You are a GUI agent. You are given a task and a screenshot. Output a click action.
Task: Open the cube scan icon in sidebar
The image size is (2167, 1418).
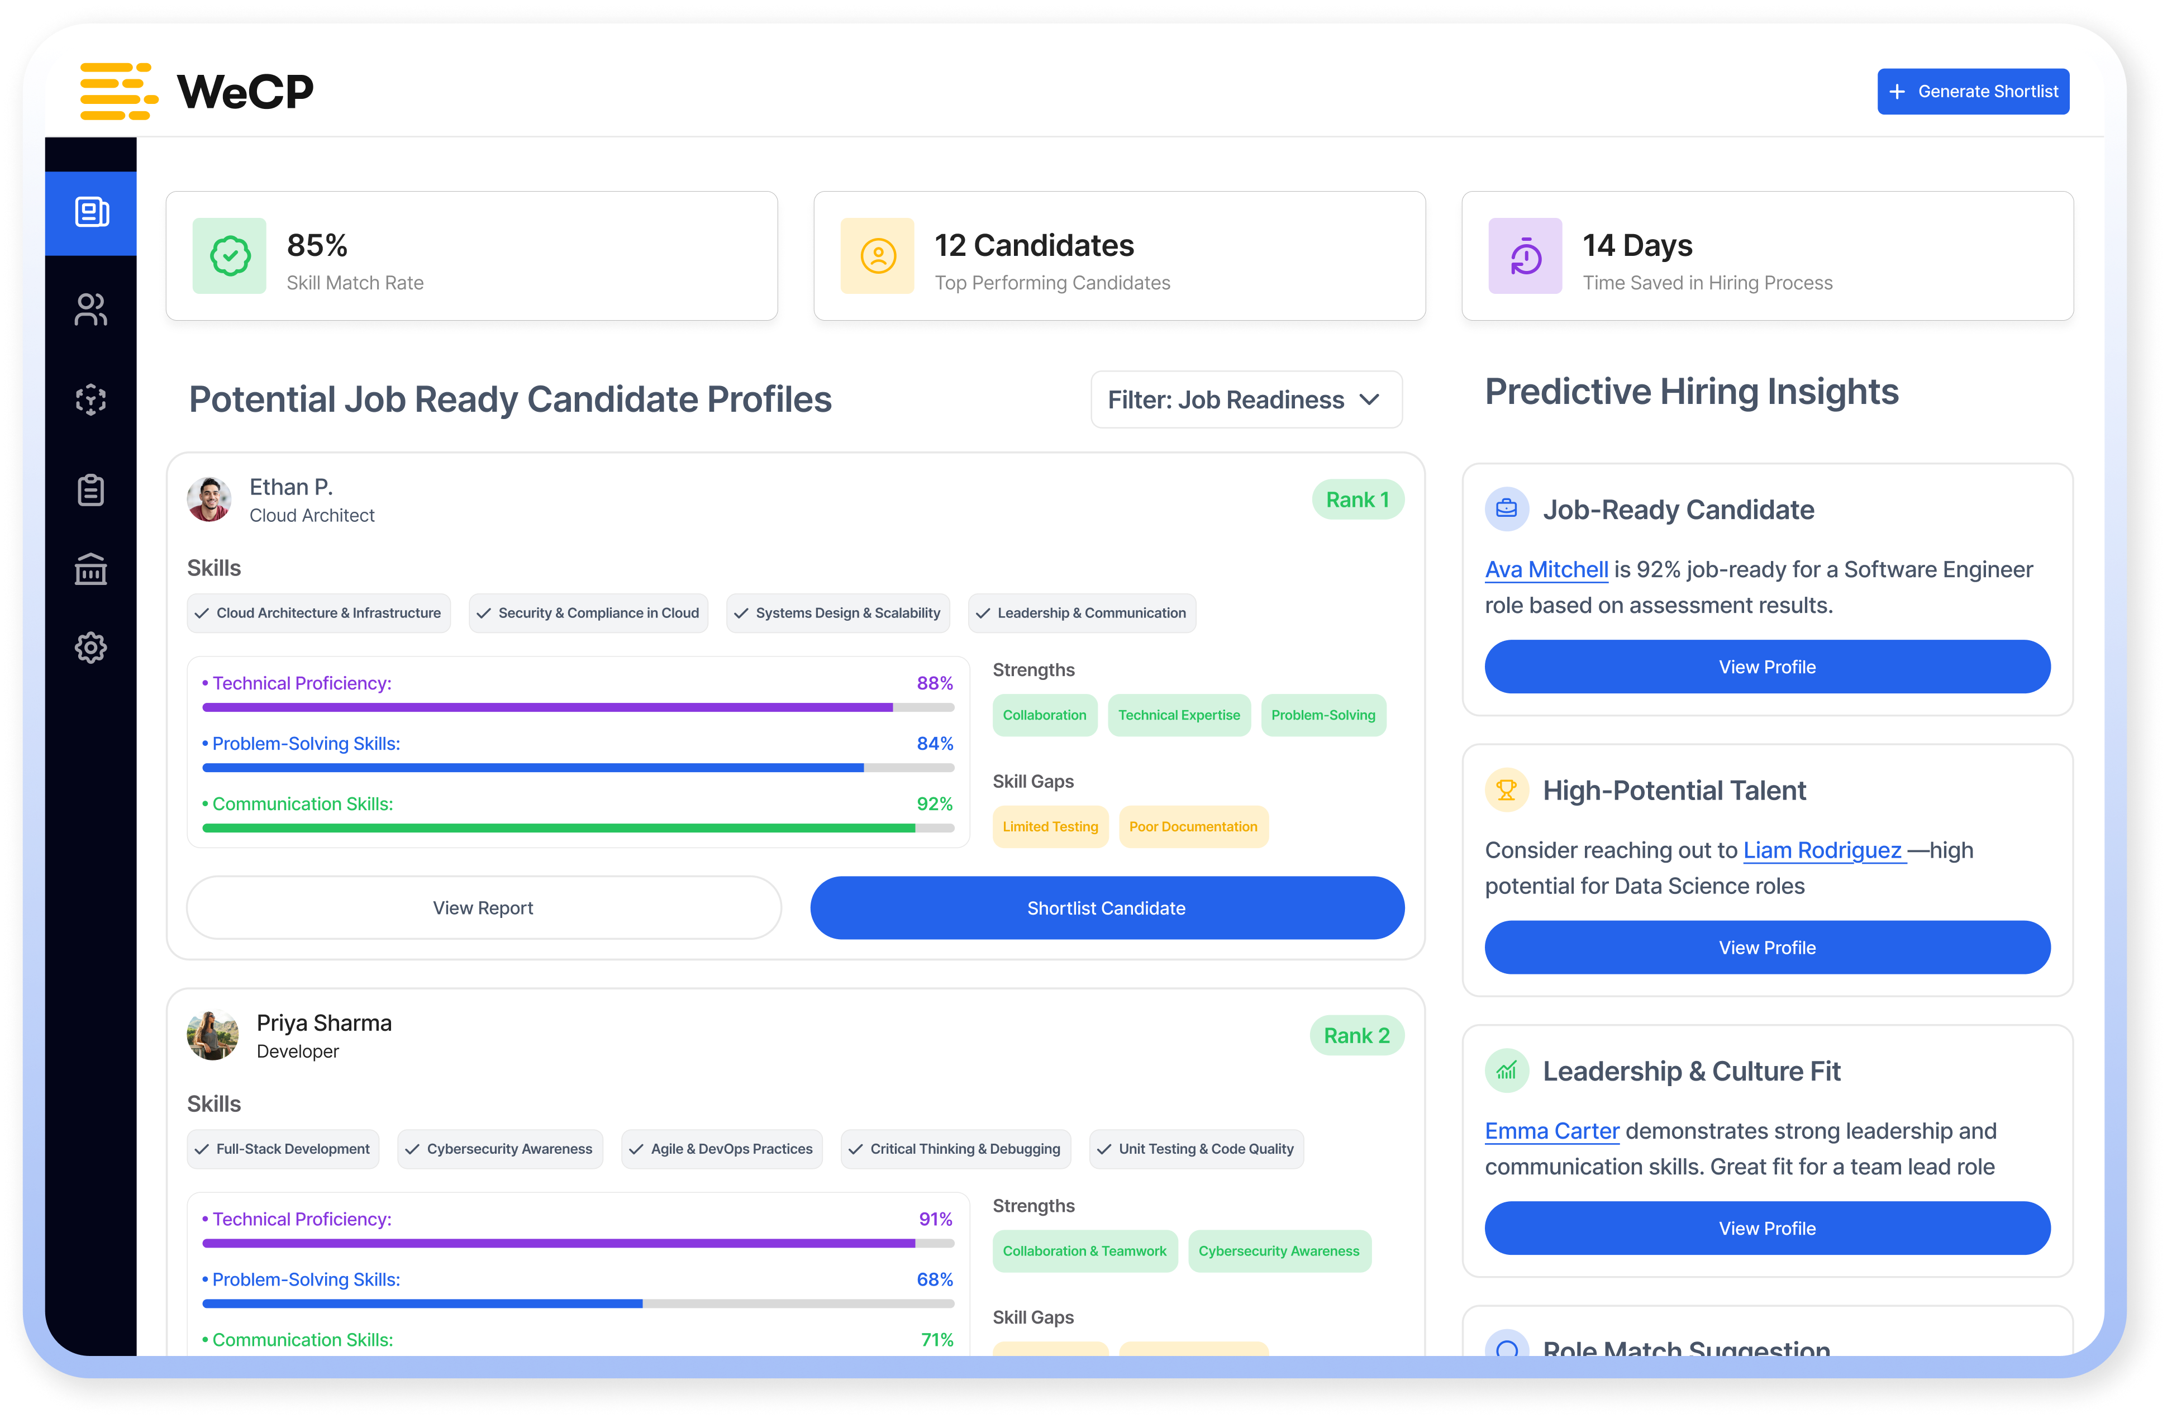pos(91,399)
